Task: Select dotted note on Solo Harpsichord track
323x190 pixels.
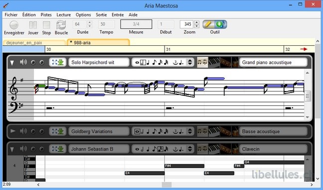Action: tap(181, 63)
